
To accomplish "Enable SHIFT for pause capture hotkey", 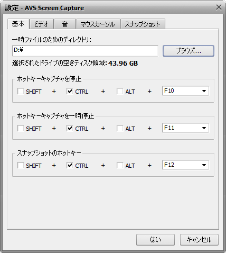I will 21,128.
